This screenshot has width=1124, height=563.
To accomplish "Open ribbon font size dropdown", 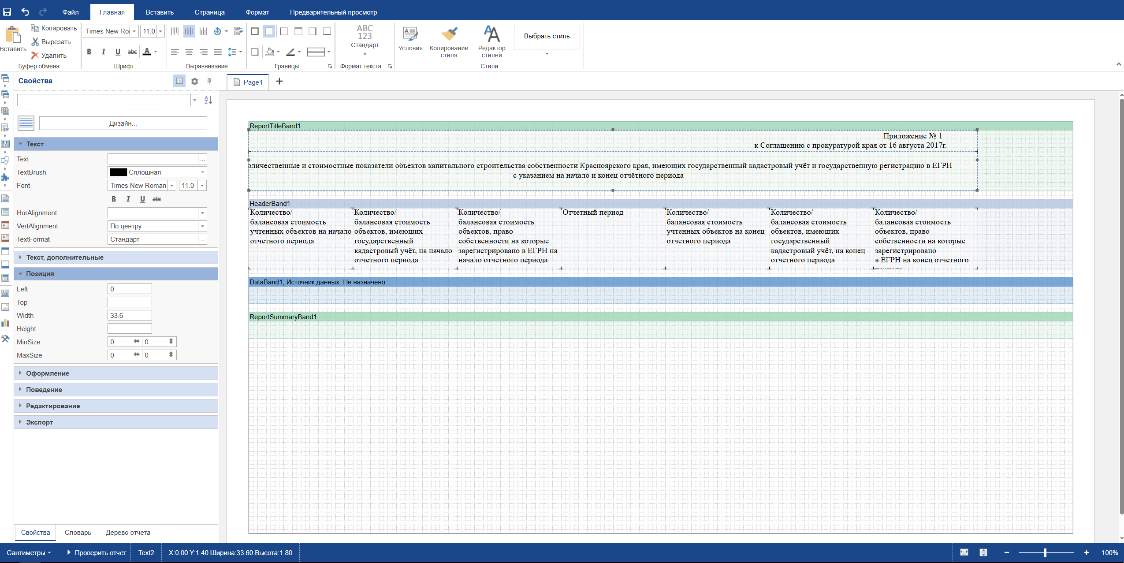I will (160, 31).
